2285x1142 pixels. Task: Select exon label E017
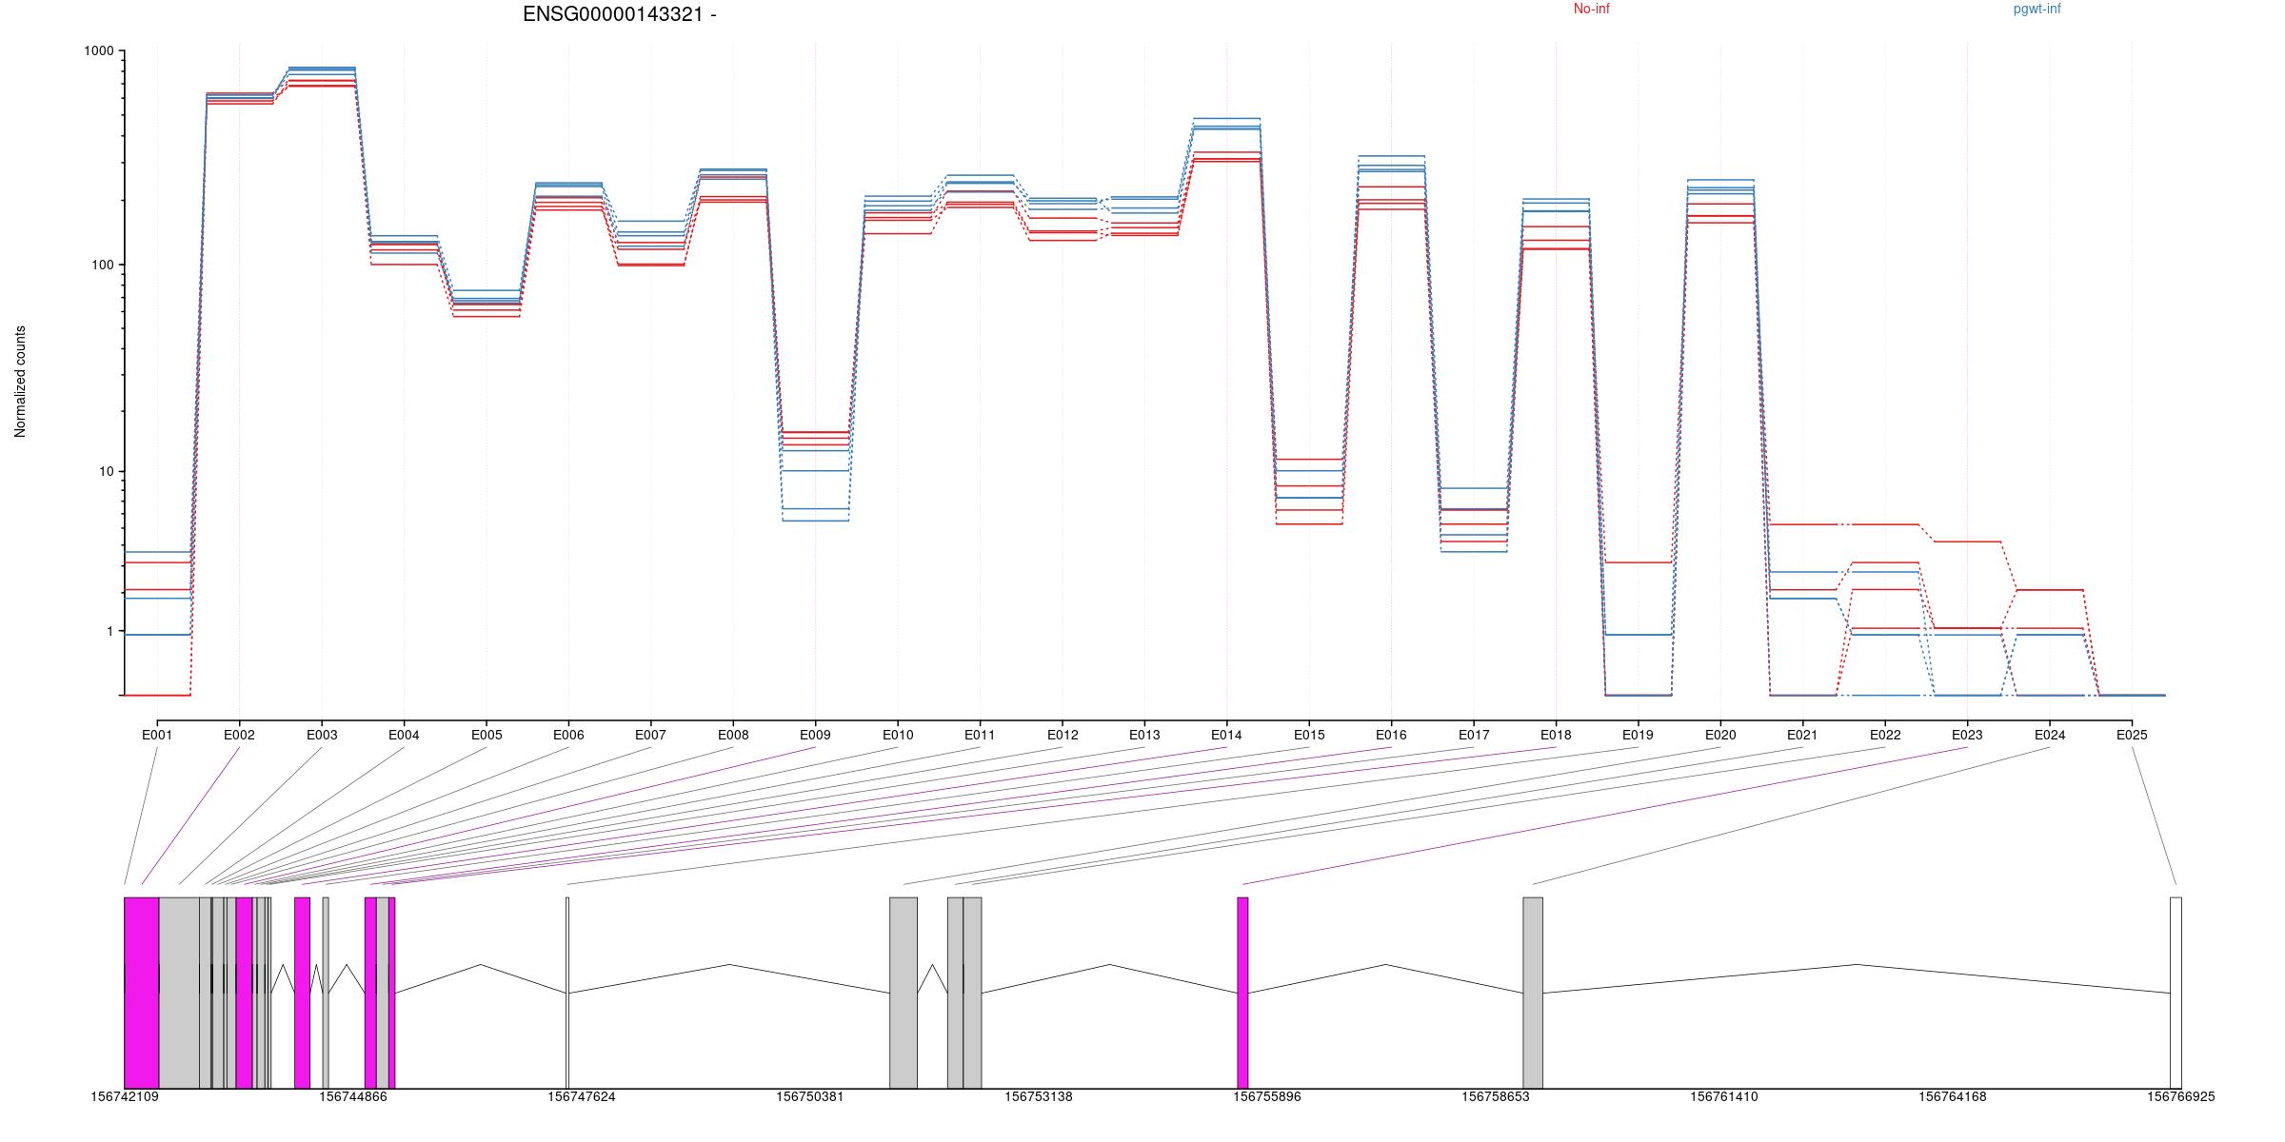[1474, 735]
